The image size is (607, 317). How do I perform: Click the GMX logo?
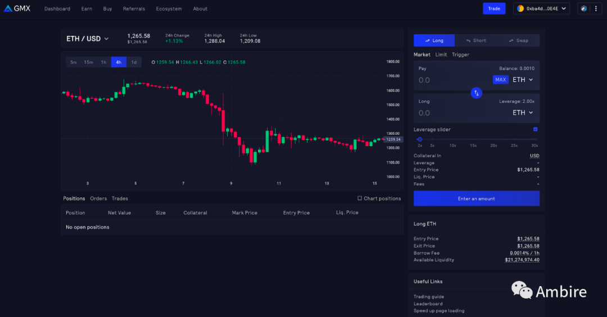(17, 8)
